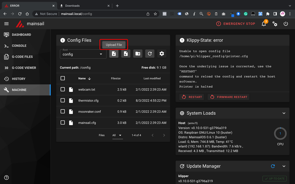295x184 pixels.
Task: Click the upload file icon
Action: pyautogui.click(x=114, y=54)
